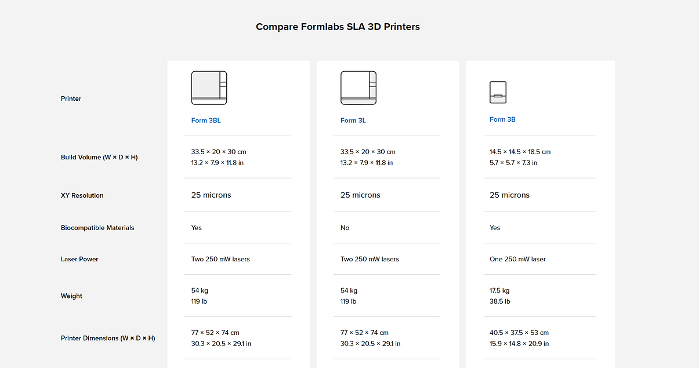Click the small Form 3B printer icon
Image resolution: width=699 pixels, height=368 pixels.
[x=498, y=92]
